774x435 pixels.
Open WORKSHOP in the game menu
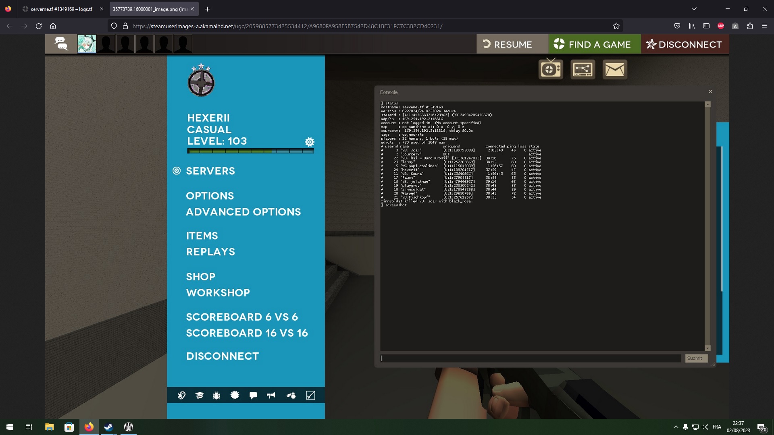(218, 293)
